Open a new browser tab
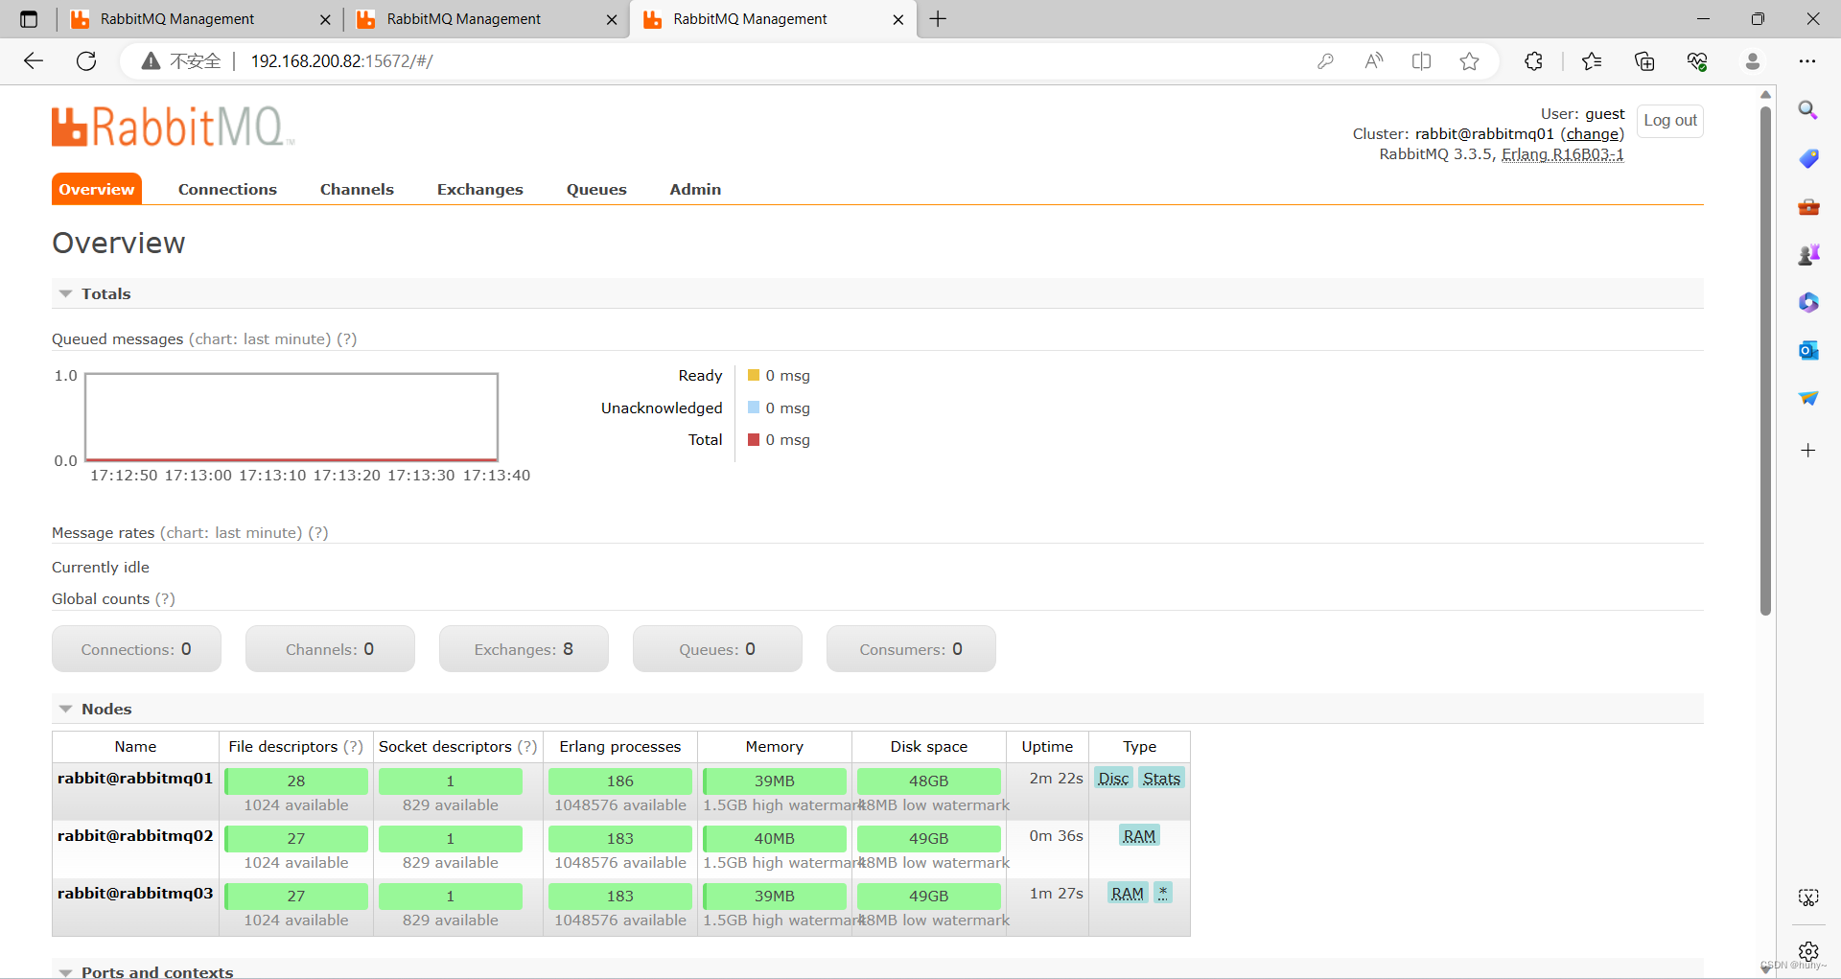Viewport: 1841px width, 979px height. tap(938, 19)
